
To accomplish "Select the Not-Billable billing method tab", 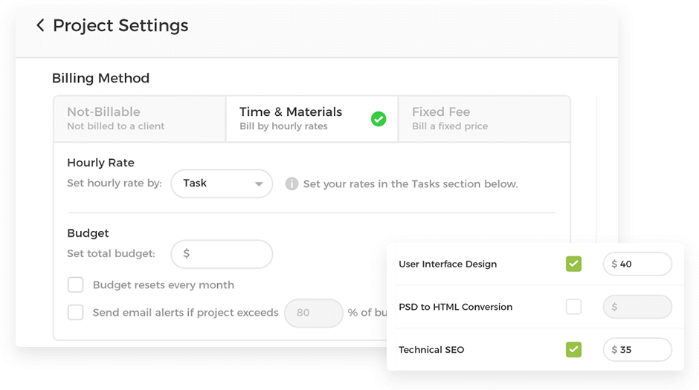I will tap(139, 119).
